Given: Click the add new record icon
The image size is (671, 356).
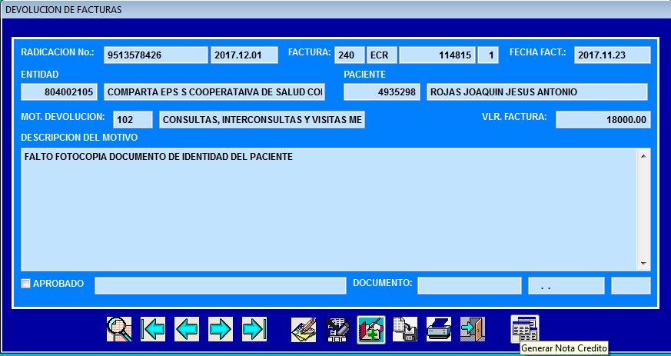Looking at the screenshot, I should click(x=371, y=329).
